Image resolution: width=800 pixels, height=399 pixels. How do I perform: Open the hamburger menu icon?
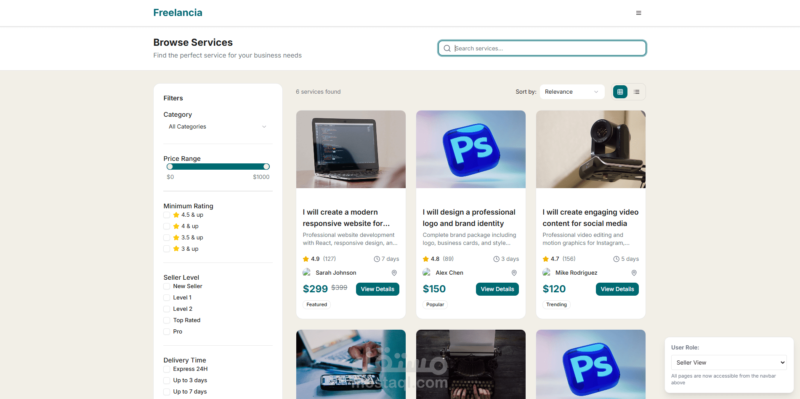(x=638, y=13)
